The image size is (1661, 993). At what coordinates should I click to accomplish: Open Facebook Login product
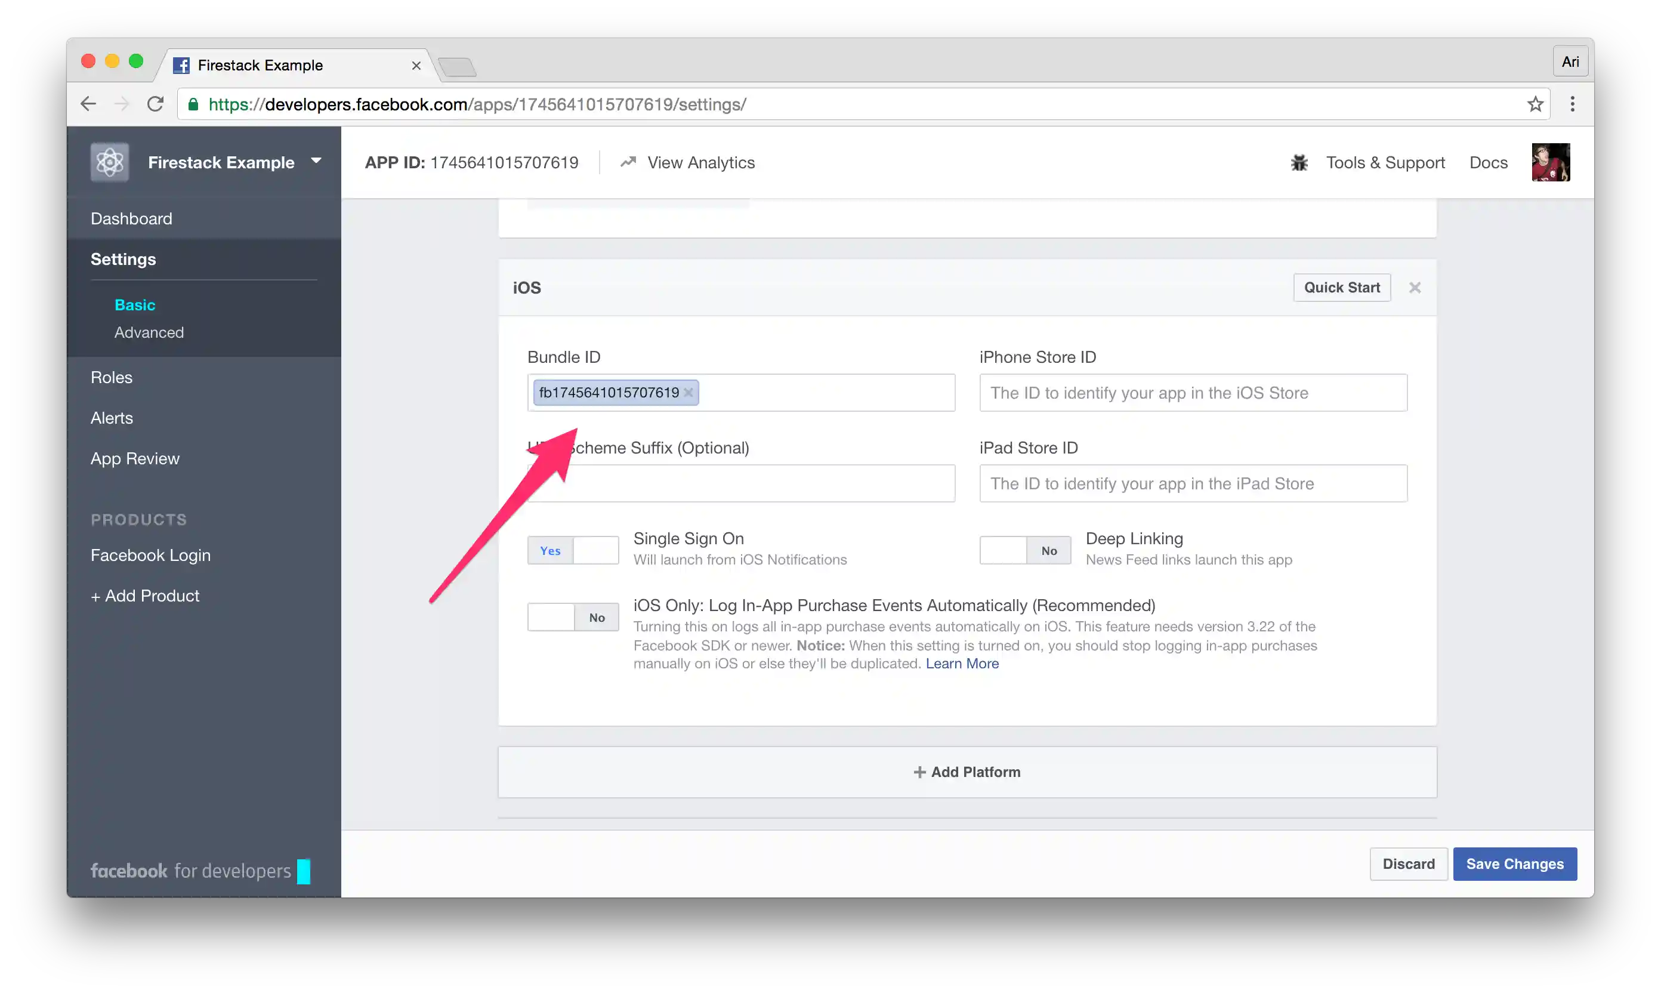[x=150, y=556]
